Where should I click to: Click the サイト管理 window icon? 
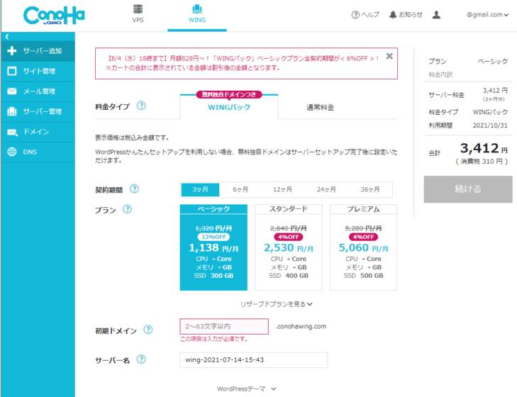12,71
